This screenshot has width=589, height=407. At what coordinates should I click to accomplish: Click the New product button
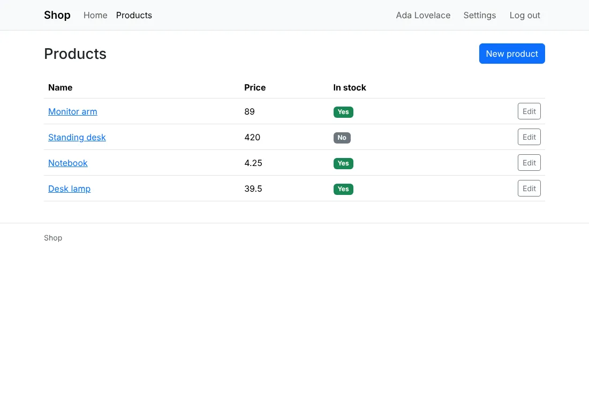tap(512, 54)
